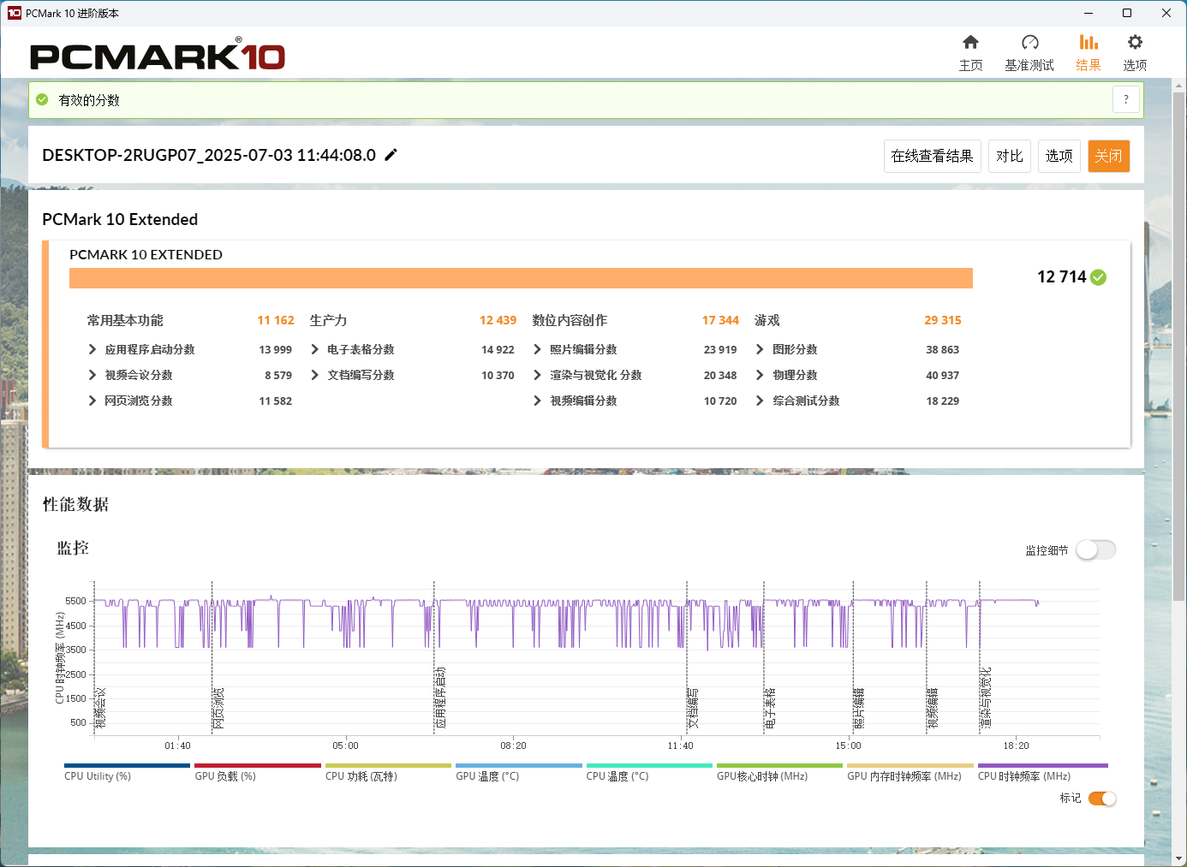Click the 对比 compare button
This screenshot has height=867, width=1187.
1009,156
